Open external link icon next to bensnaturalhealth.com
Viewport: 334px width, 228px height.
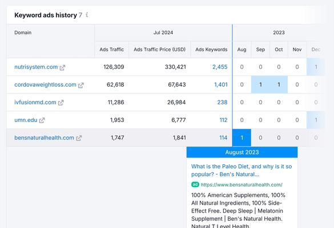point(79,139)
